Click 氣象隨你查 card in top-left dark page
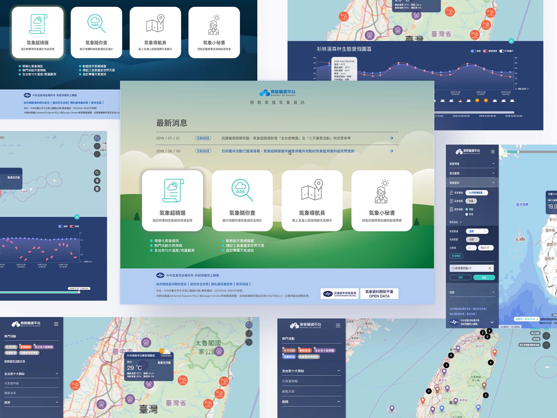557x418 pixels. point(96,33)
